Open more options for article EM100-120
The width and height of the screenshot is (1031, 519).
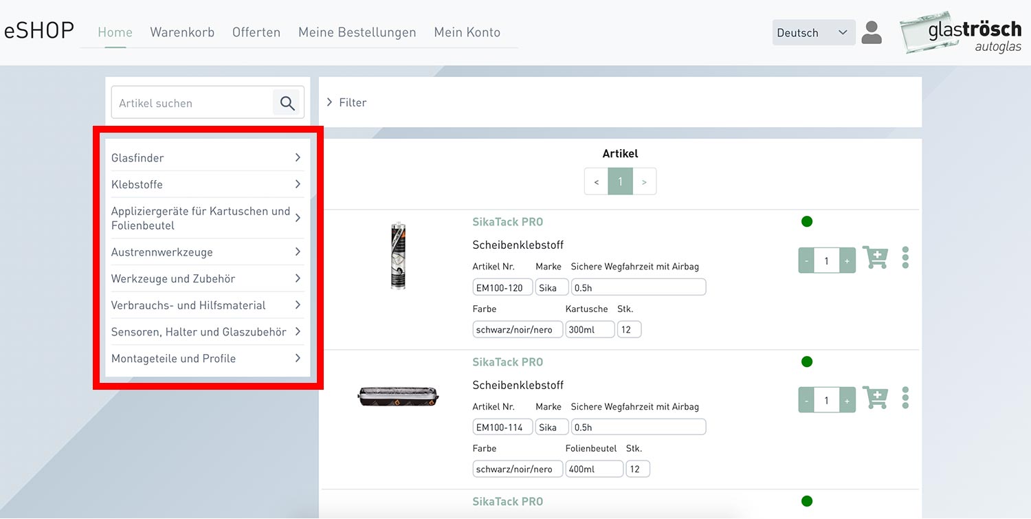[905, 258]
